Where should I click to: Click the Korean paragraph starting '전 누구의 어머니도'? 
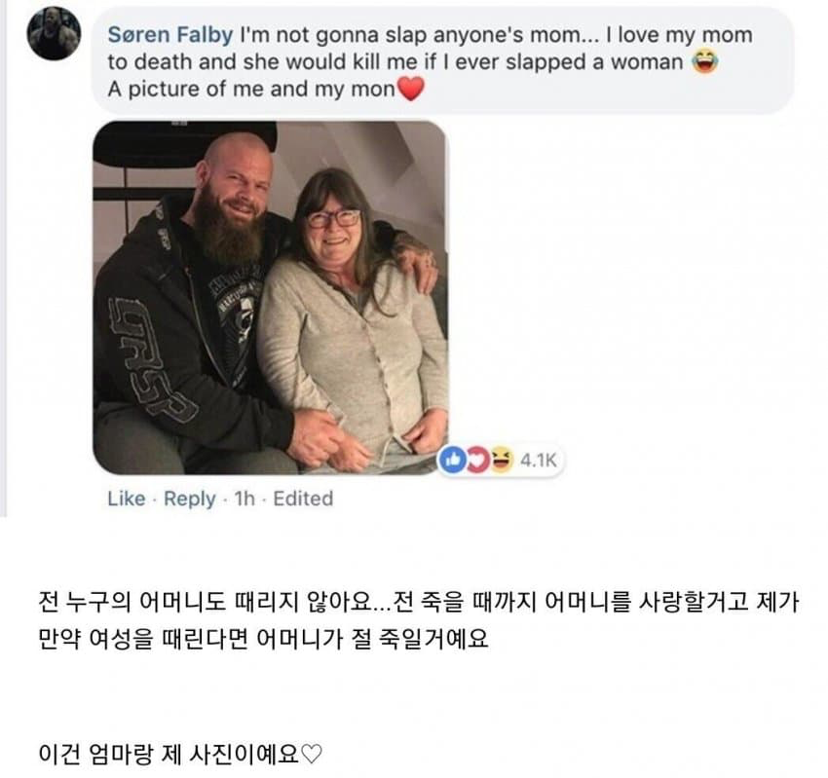click(419, 620)
